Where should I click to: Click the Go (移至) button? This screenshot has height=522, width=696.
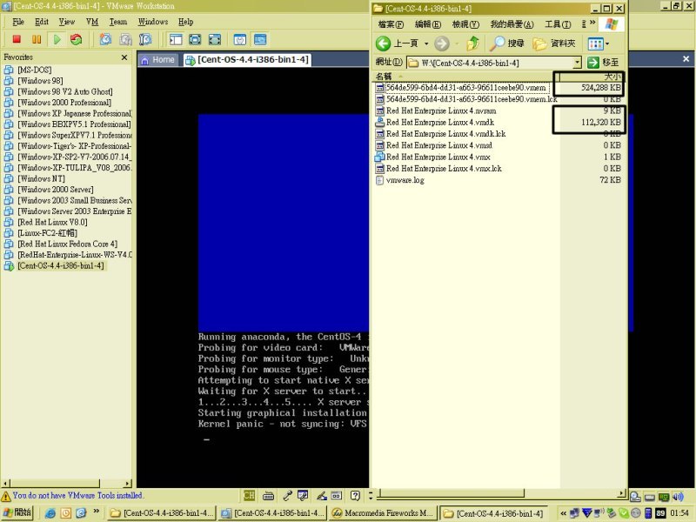point(603,63)
